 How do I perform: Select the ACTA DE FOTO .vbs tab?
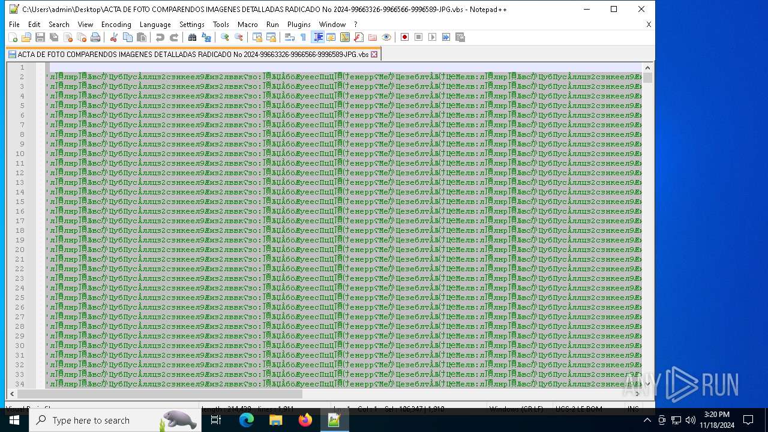point(193,54)
